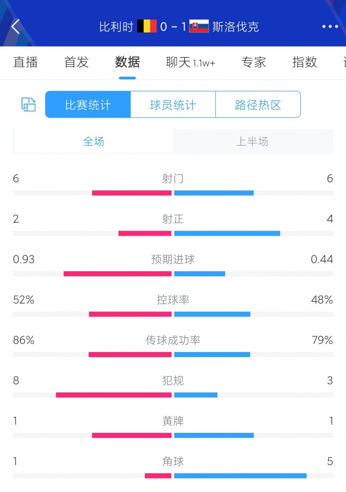Select the 球员统计 segment
The width and height of the screenshot is (346, 492).
pos(173,105)
